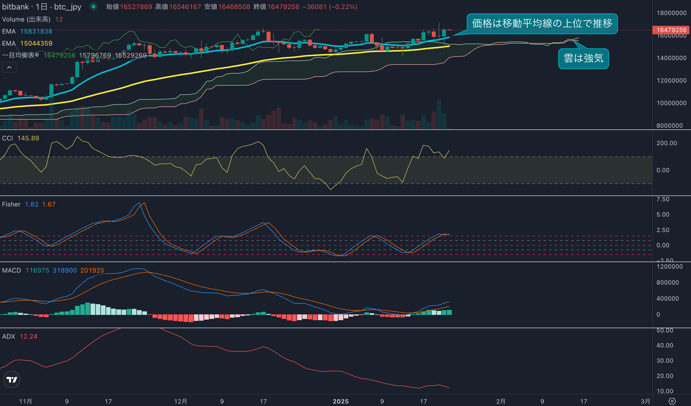Screen dimensions: 691x406
Task: Click the green market status dot
Action: click(x=94, y=7)
